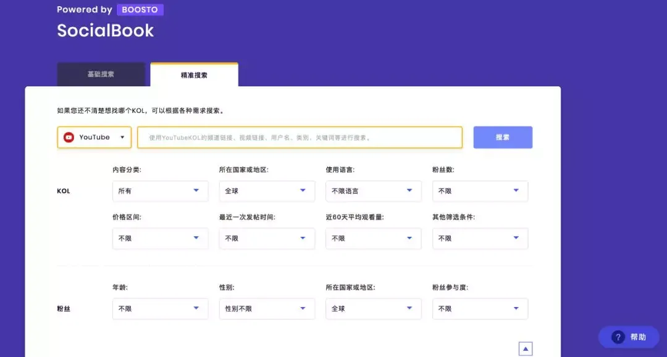Expand the 粉丝参与度 dropdown

coord(480,309)
